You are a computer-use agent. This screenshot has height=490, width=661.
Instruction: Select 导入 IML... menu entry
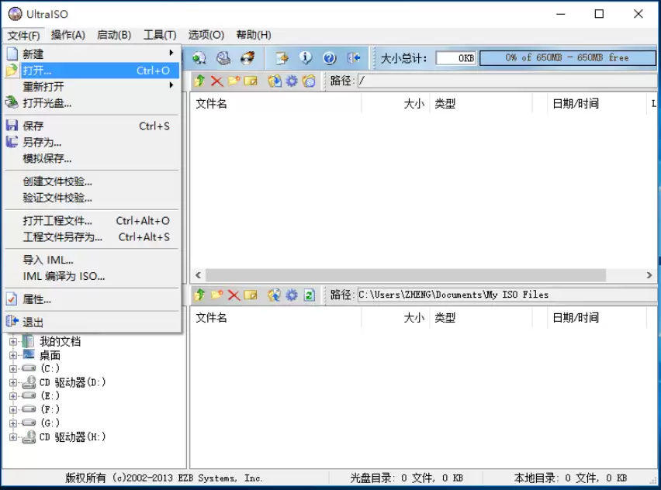point(92,260)
